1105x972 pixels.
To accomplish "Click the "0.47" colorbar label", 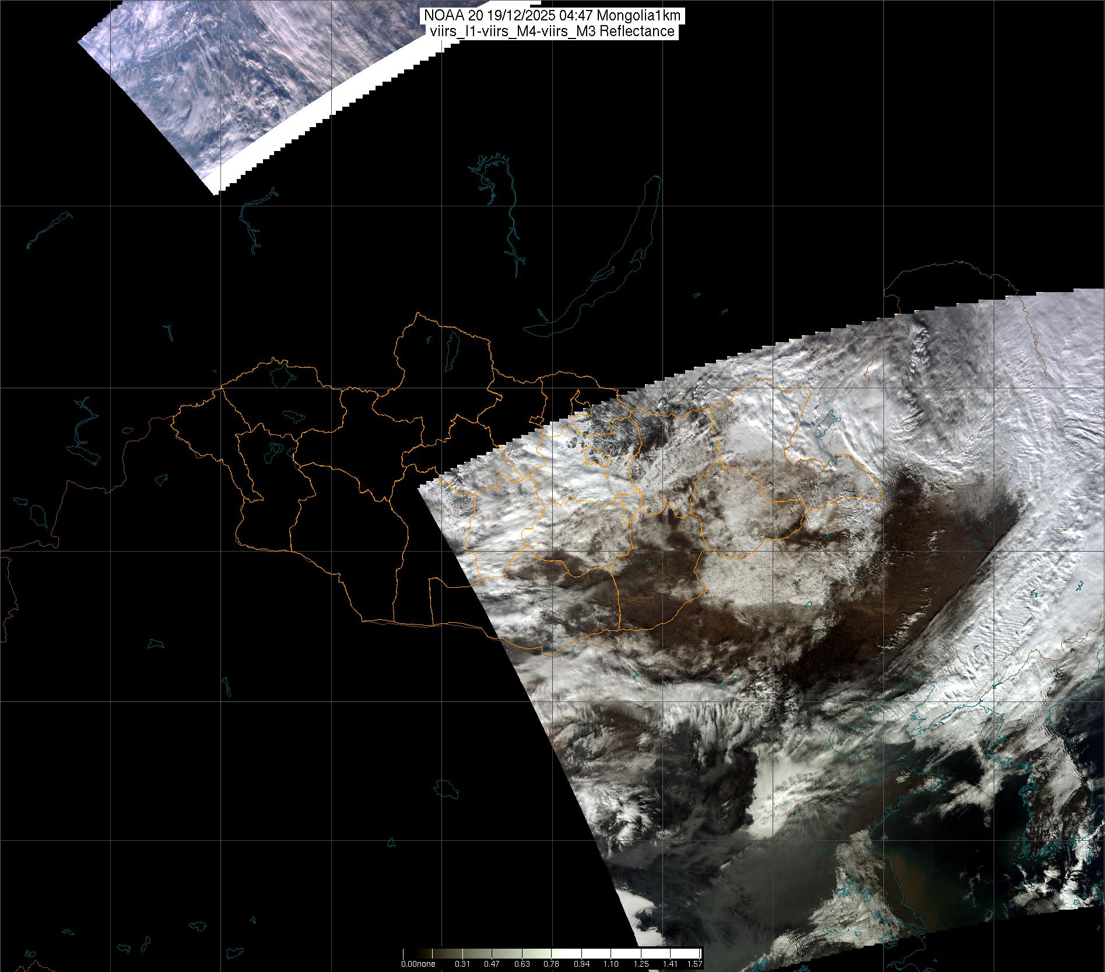I will pyautogui.click(x=493, y=964).
